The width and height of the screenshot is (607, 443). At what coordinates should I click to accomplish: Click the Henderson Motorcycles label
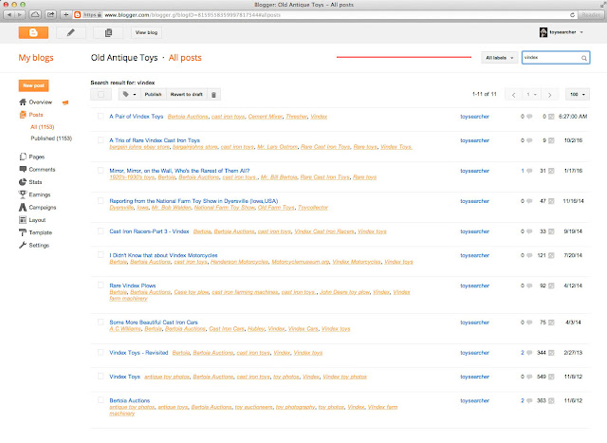tap(239, 262)
